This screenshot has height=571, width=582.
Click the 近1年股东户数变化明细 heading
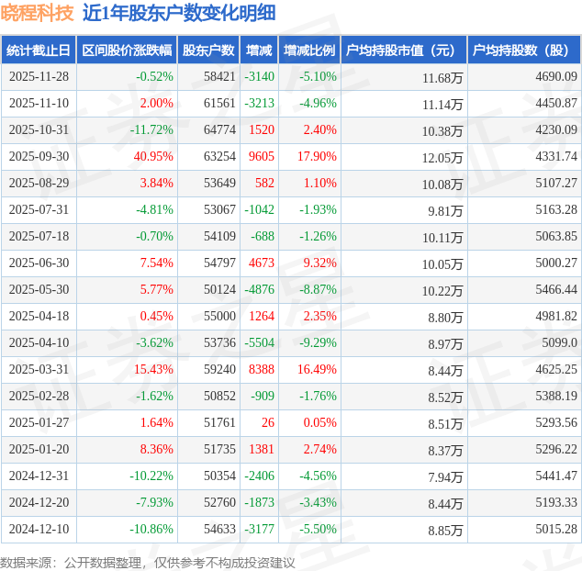(x=179, y=13)
